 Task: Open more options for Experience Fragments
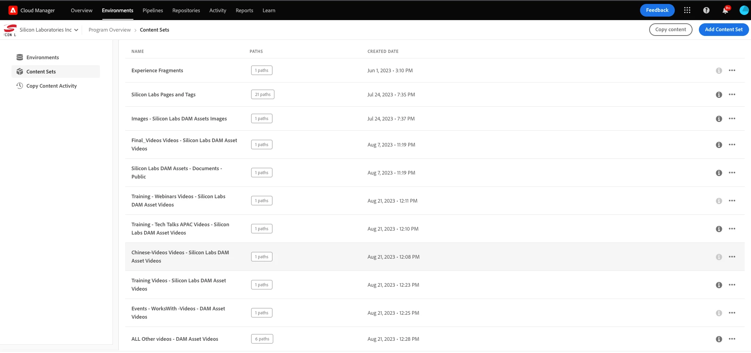[732, 70]
